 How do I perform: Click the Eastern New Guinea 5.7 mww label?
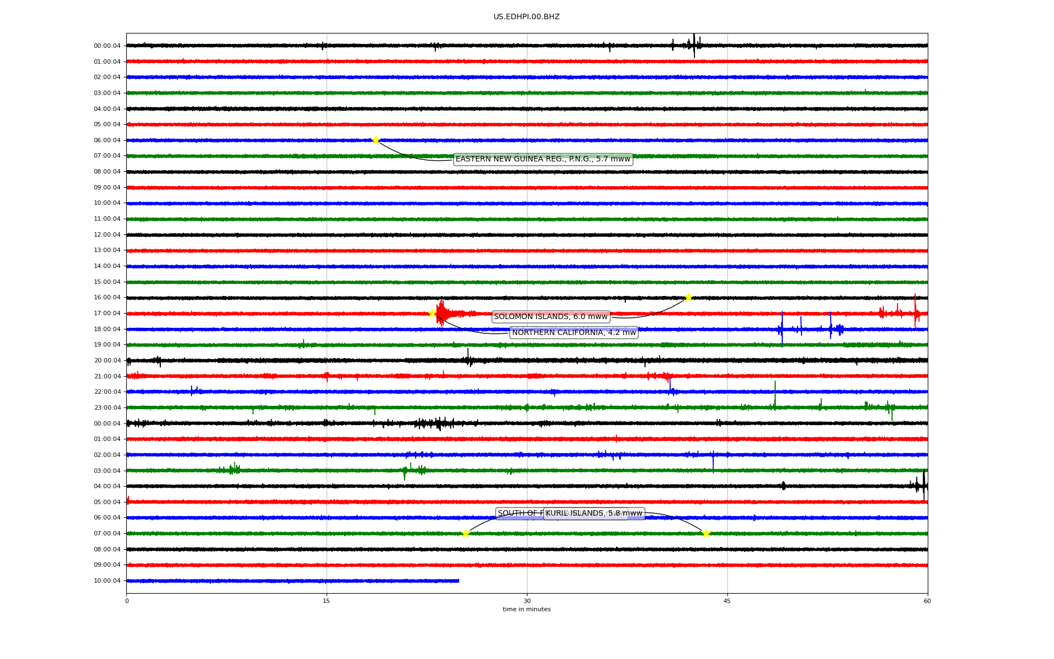pos(543,159)
